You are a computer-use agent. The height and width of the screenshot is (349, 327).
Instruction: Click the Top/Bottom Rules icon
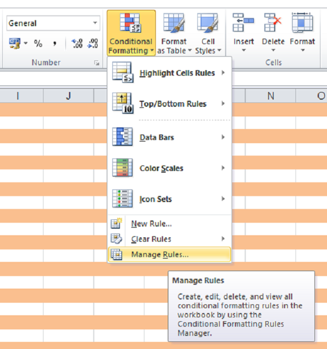[123, 103]
